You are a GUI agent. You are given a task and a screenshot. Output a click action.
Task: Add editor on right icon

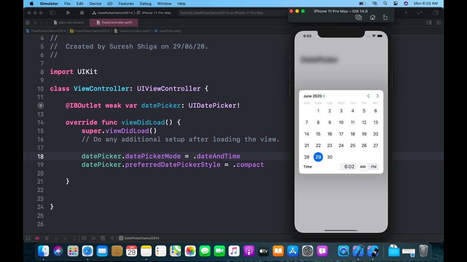(x=438, y=23)
